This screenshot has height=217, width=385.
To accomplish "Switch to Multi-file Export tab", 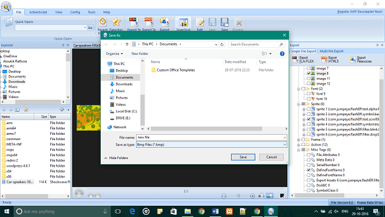I will [x=331, y=51].
